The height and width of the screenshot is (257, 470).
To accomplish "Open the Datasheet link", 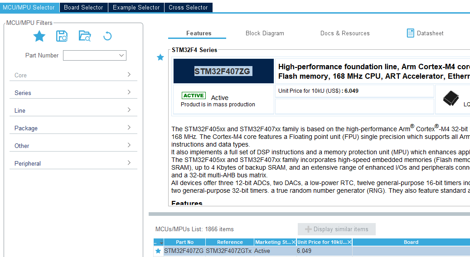I will pos(430,33).
